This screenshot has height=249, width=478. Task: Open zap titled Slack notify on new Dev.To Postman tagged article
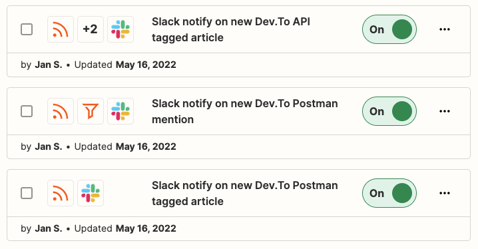coord(245,193)
